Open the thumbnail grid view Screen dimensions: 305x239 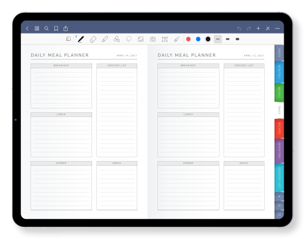pyautogui.click(x=37, y=29)
